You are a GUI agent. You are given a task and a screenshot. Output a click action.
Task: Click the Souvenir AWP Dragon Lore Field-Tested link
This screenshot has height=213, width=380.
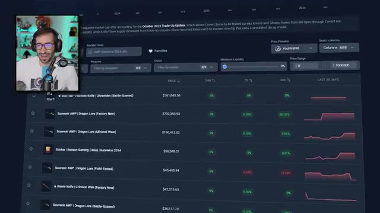pos(84,168)
